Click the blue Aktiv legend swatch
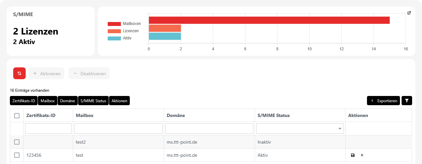Image resolution: width=422 pixels, height=164 pixels. coord(114,38)
